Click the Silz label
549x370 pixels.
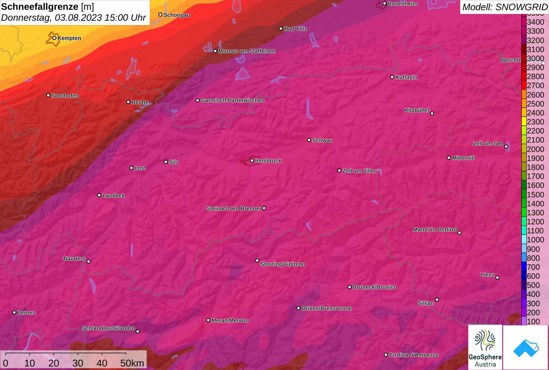coord(174,162)
